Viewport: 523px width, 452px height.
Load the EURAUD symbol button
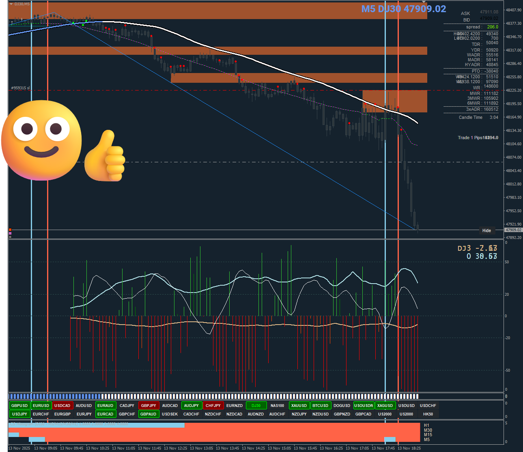(x=105, y=406)
